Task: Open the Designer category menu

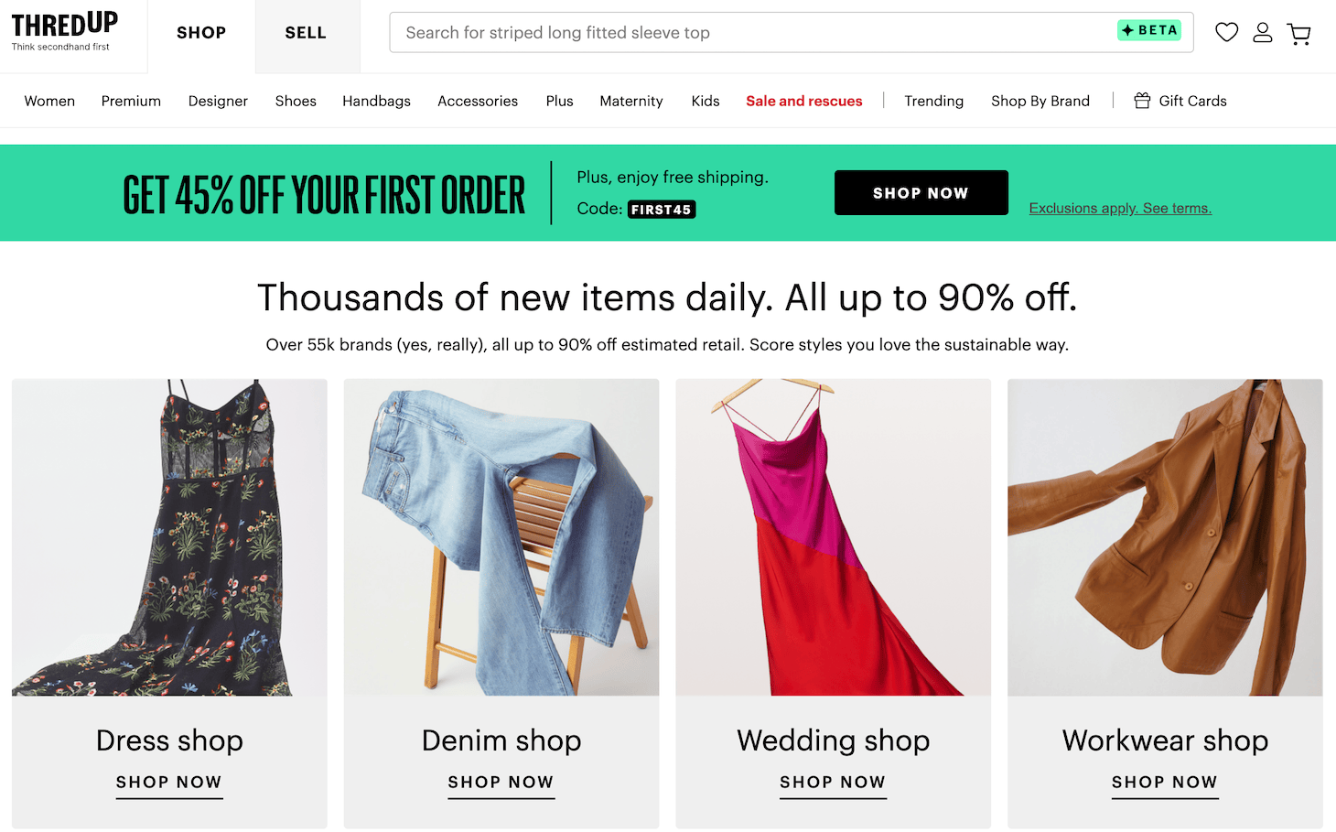Action: (218, 101)
